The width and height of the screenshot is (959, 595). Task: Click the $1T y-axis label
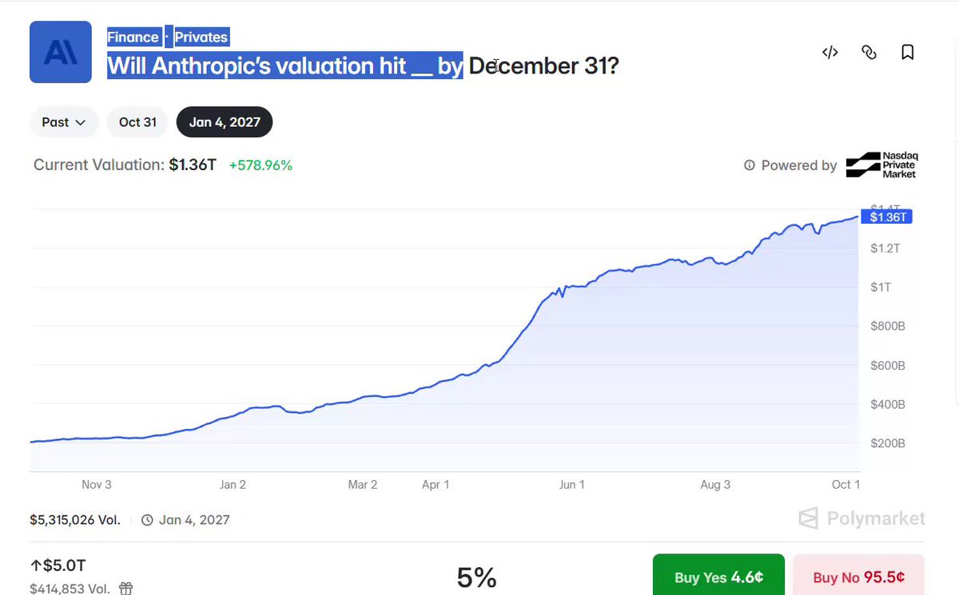pos(881,288)
